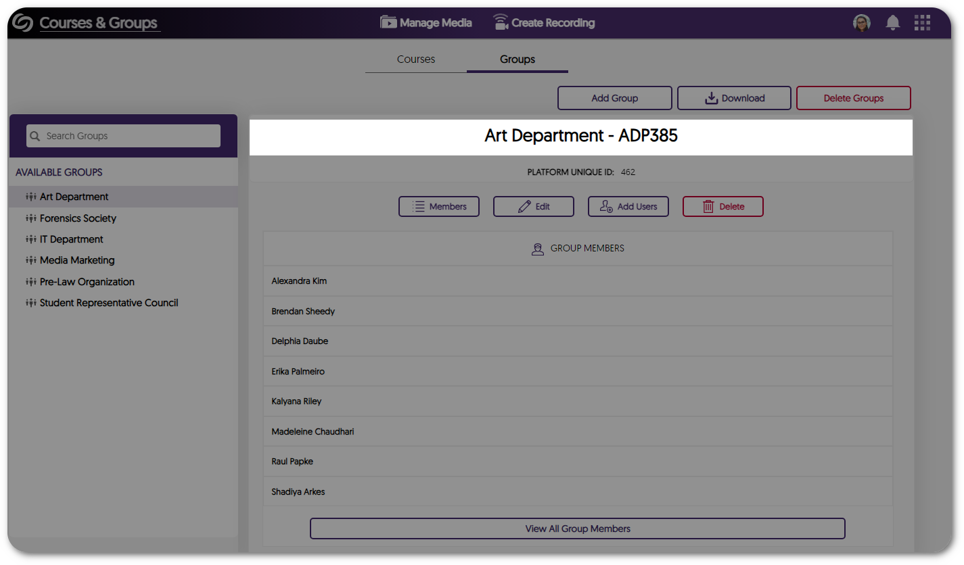964x565 pixels.
Task: Click the Add Group button
Action: [614, 98]
